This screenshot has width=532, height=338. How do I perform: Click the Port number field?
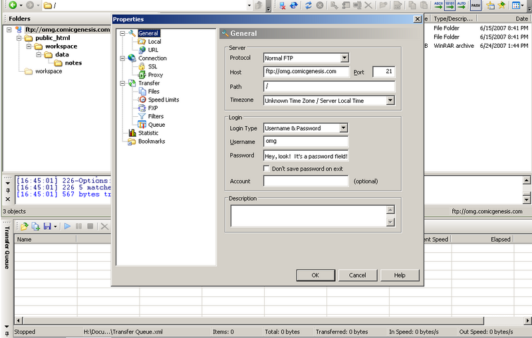[384, 72]
